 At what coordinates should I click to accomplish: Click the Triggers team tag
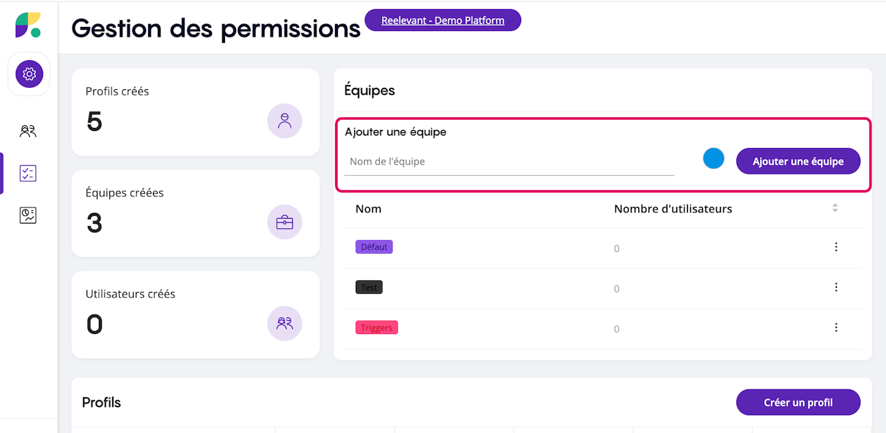pos(377,328)
